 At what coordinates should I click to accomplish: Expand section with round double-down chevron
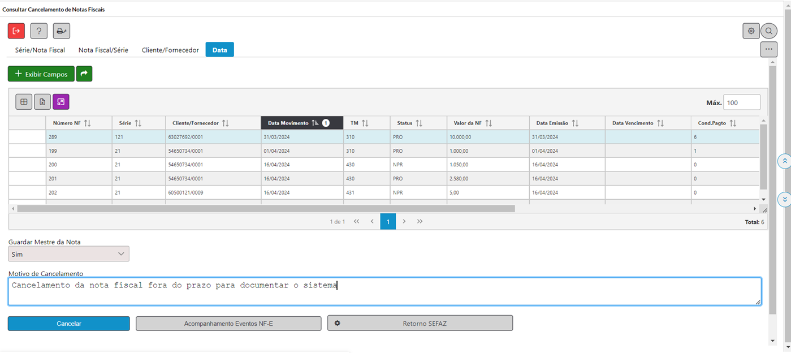[785, 200]
